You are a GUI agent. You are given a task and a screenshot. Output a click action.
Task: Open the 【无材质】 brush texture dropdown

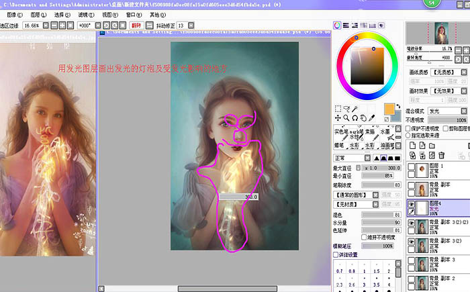coord(375,205)
